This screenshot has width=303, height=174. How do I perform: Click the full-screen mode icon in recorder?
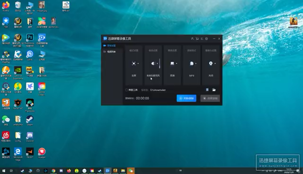click(x=134, y=63)
